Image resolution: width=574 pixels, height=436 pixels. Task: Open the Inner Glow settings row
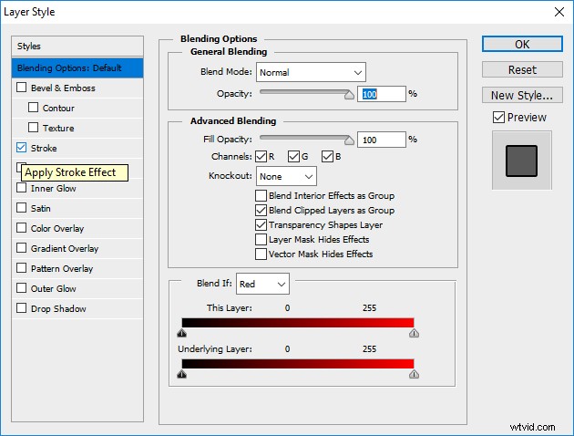coord(77,188)
